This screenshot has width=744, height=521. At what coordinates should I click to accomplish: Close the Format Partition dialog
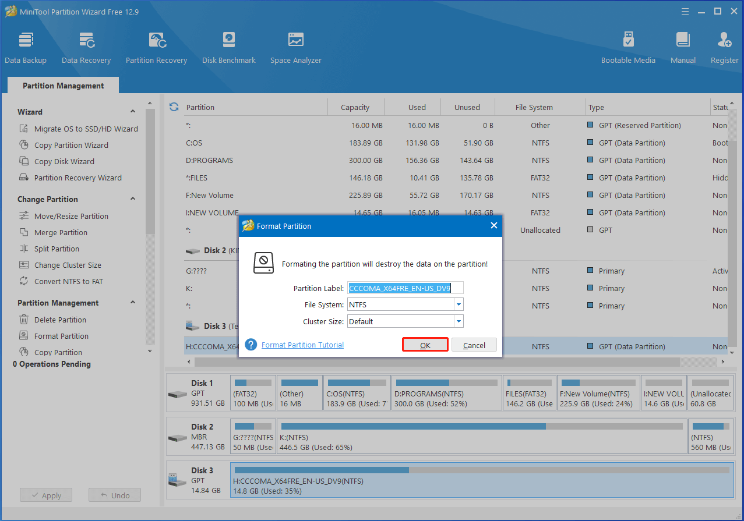(494, 226)
